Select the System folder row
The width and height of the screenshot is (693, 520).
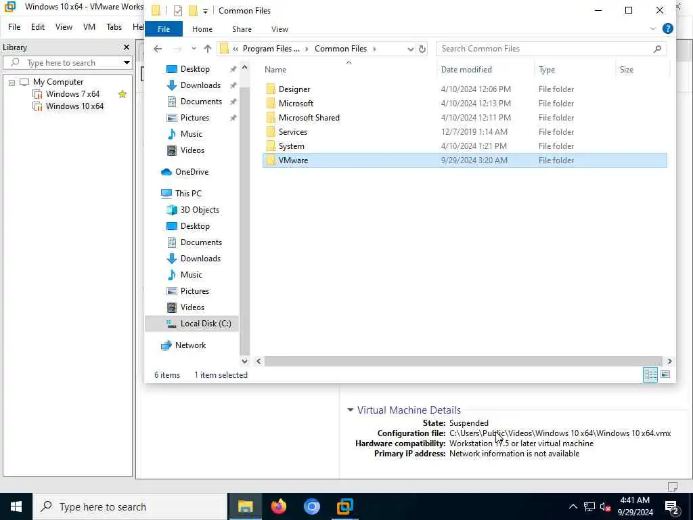[464, 146]
